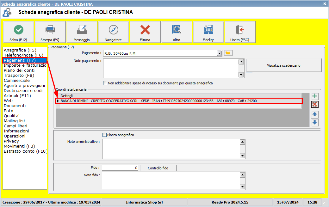Click Informatica Shop Srl in status bar
329x207 pixels.
pyautogui.click(x=144, y=202)
